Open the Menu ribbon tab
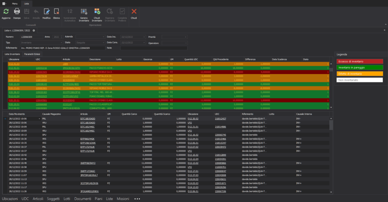388x202 pixels. [x=15, y=3]
